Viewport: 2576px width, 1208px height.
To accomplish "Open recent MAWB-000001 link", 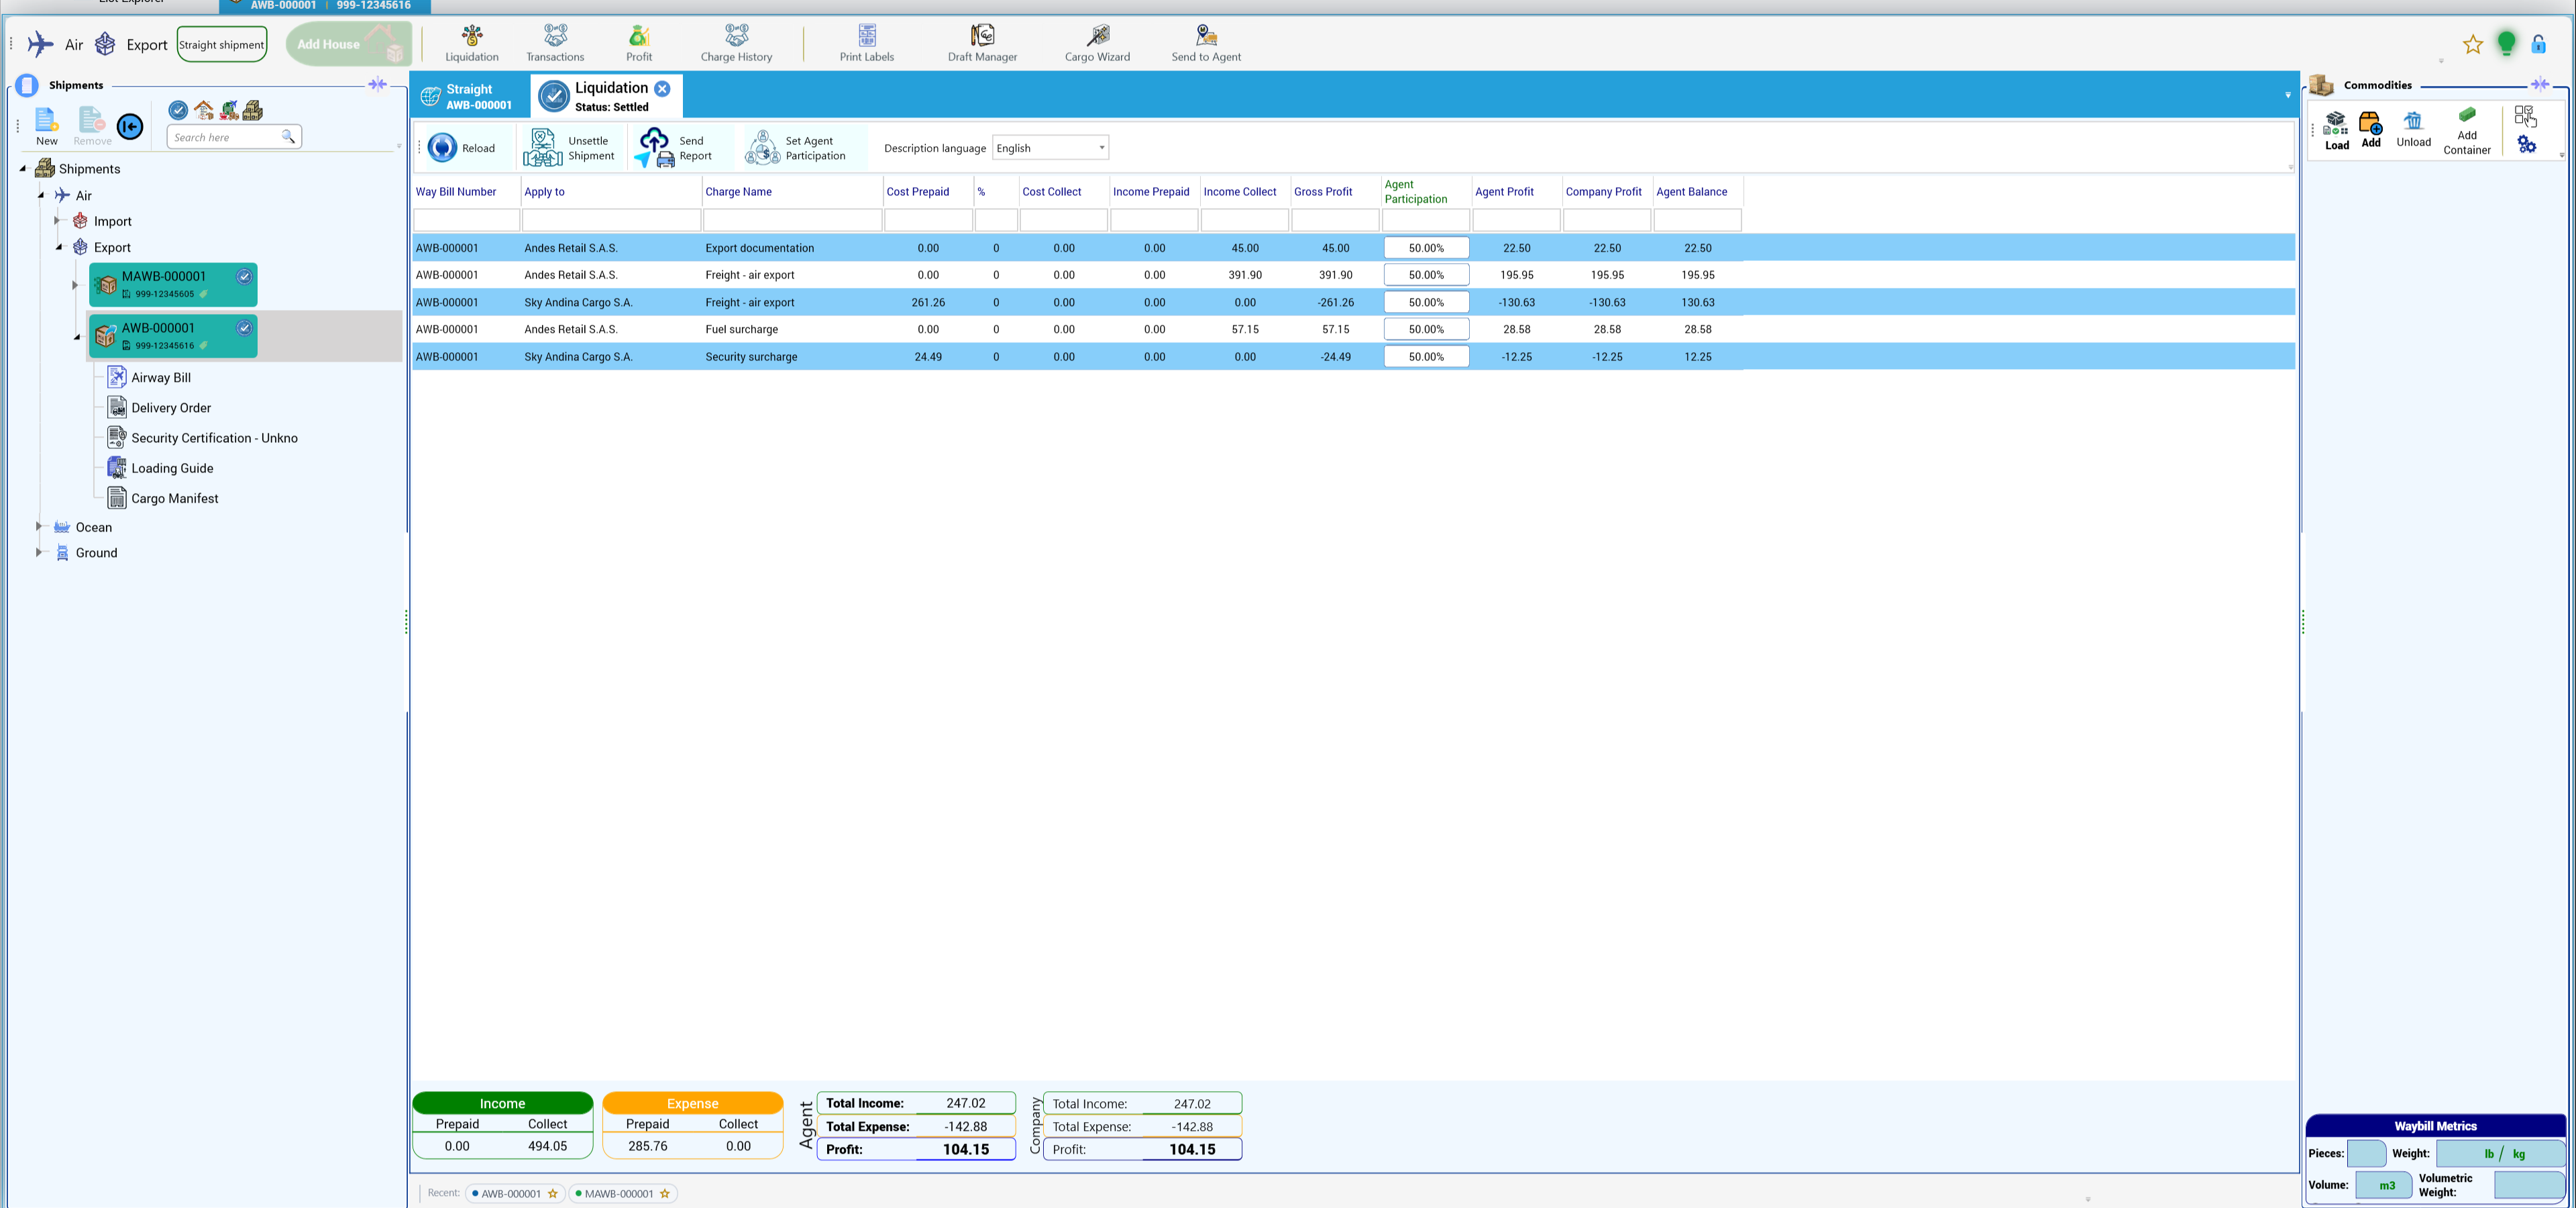I will click(x=623, y=1193).
